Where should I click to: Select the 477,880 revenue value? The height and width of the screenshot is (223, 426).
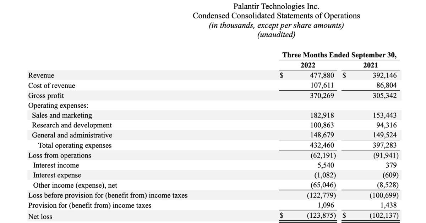tap(322, 75)
